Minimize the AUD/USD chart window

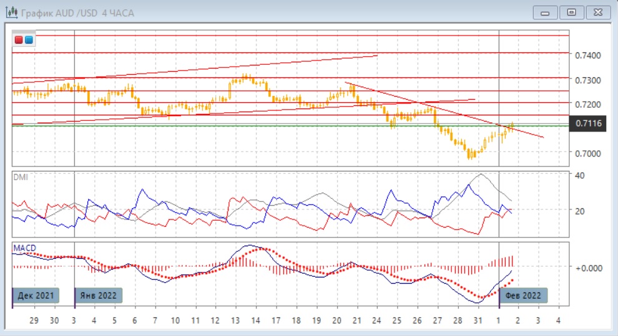545,12
